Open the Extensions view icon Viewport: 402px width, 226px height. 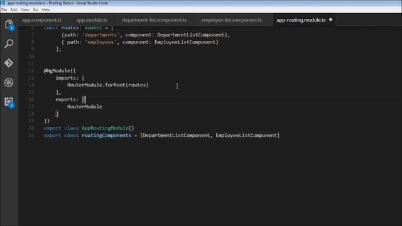[x=9, y=102]
